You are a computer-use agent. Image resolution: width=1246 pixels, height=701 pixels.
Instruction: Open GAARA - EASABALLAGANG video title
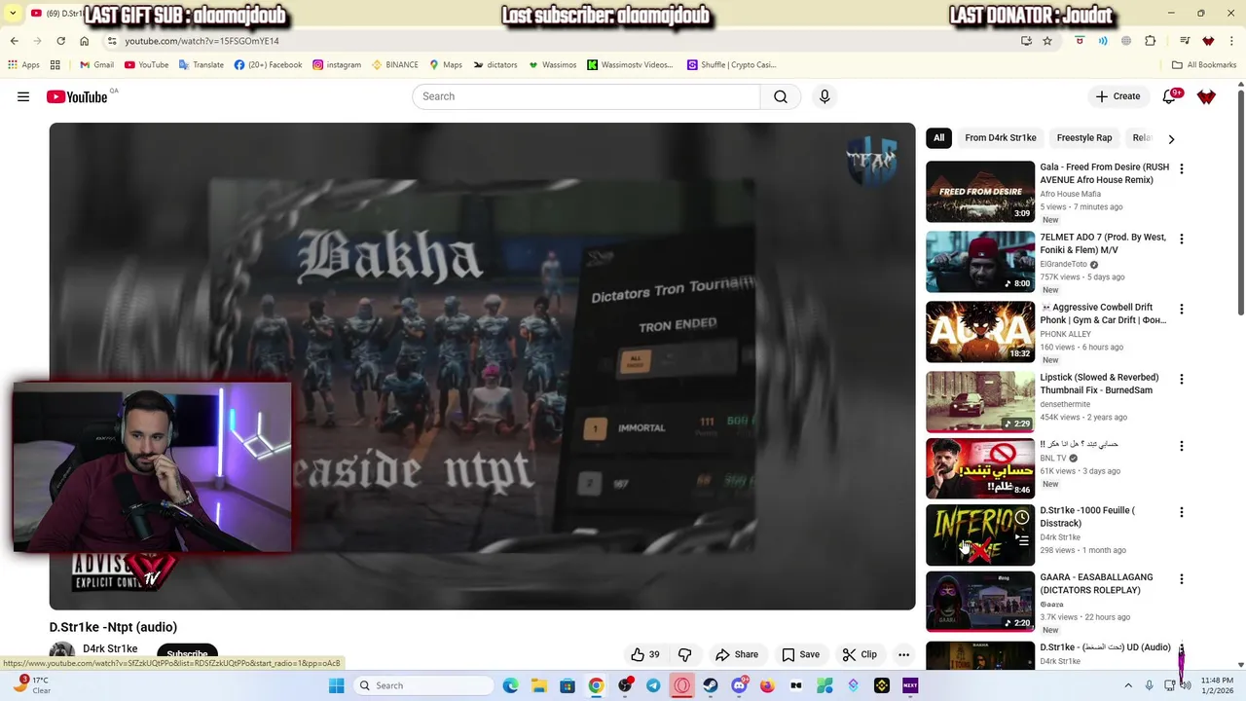(x=1096, y=583)
